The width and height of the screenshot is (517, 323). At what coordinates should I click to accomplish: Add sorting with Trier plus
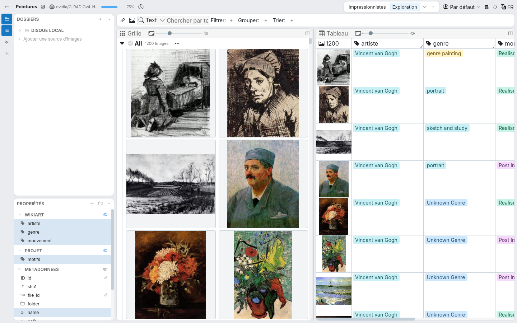[292, 20]
